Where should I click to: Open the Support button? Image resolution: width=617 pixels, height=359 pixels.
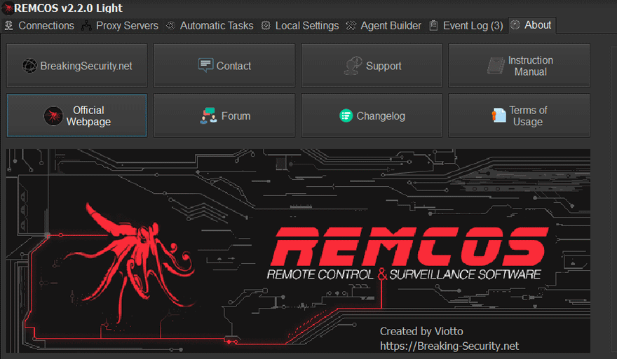372,66
